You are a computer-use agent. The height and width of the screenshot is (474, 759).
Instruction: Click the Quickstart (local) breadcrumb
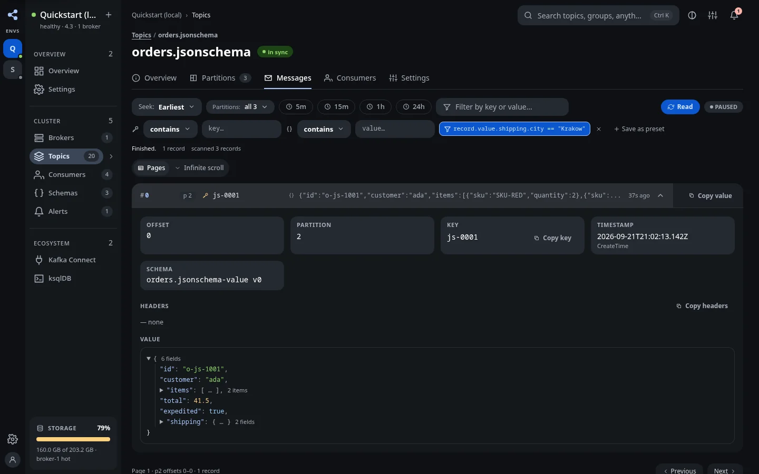click(x=157, y=15)
